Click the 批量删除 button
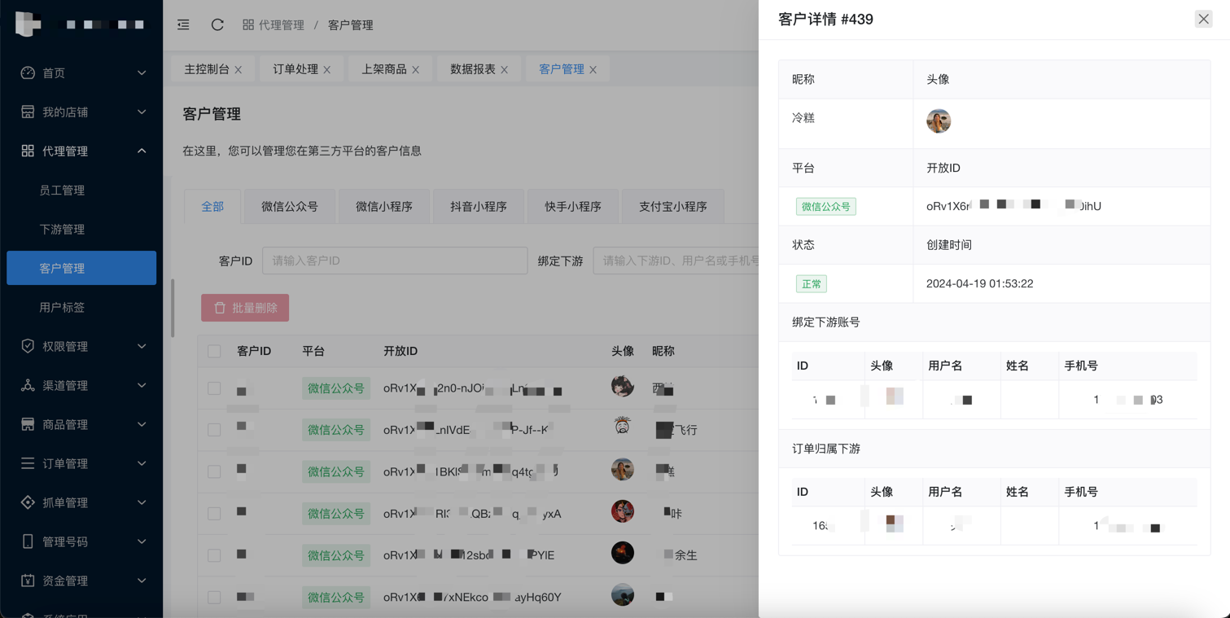This screenshot has height=618, width=1230. coord(245,308)
